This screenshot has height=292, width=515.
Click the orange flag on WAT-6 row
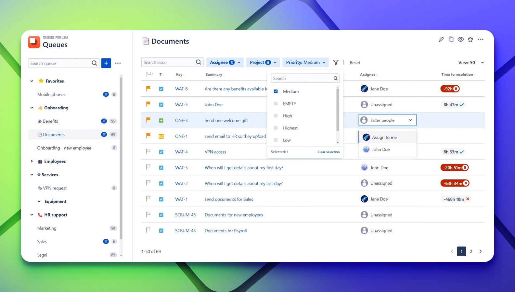(148, 88)
